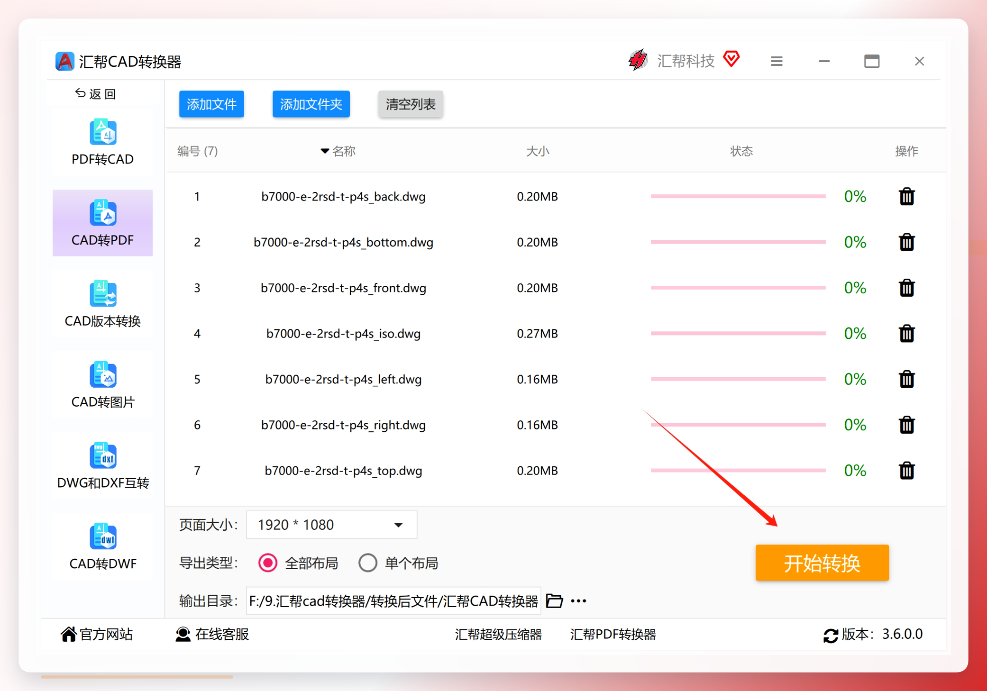Remove b7000-e-2rsd-t-p4s_iso.dwg using the trash icon
This screenshot has height=691, width=987.
coord(907,333)
